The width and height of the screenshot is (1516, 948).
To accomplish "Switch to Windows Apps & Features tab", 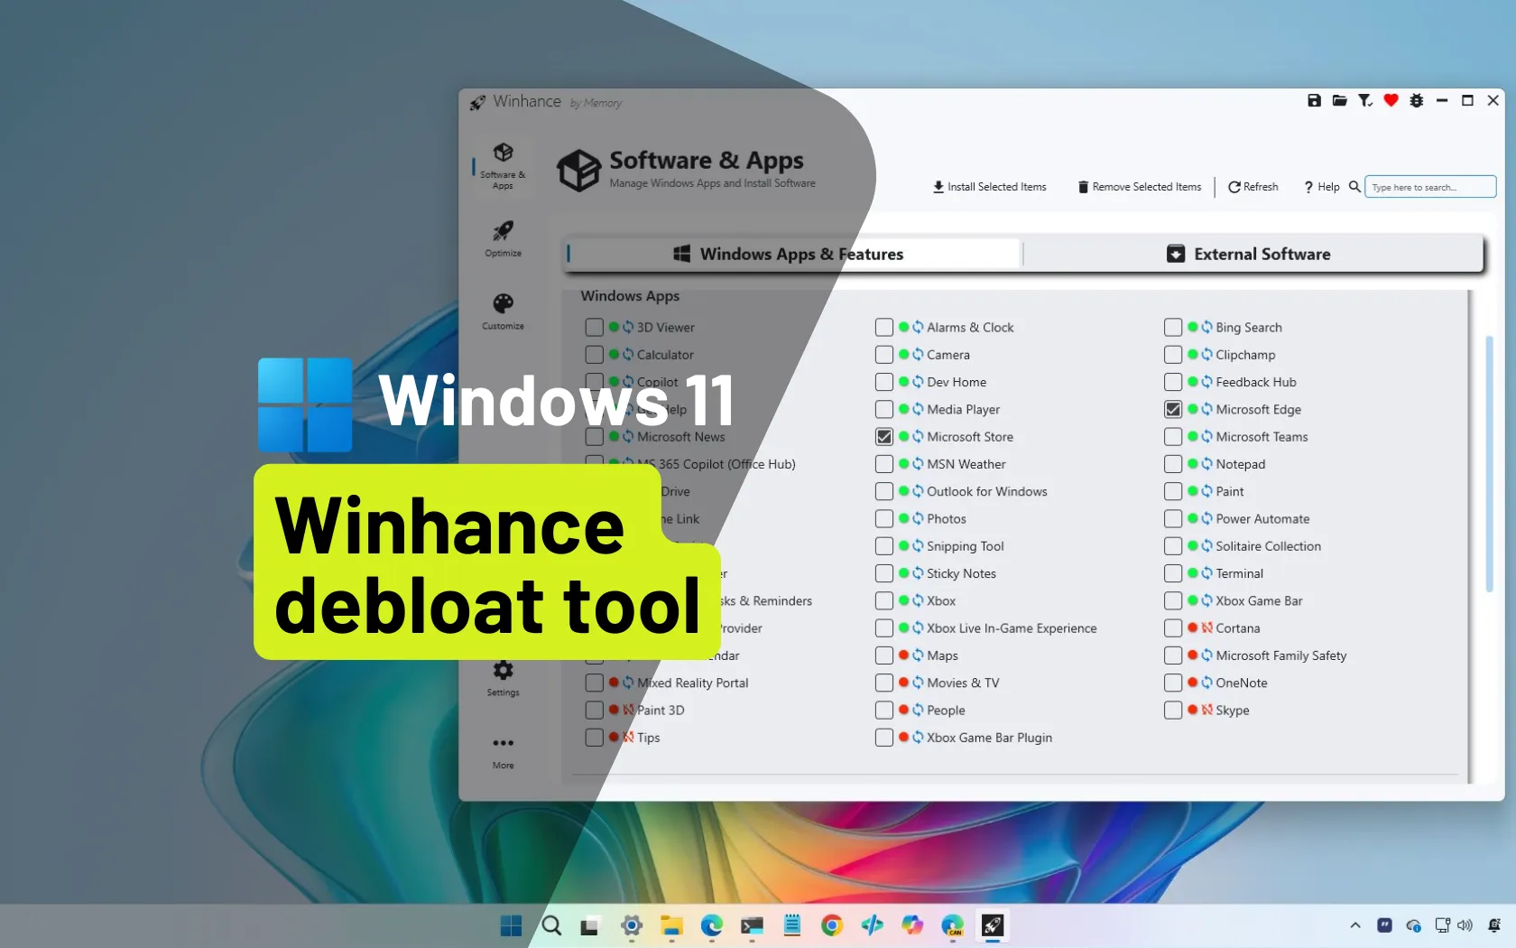I will pyautogui.click(x=792, y=254).
